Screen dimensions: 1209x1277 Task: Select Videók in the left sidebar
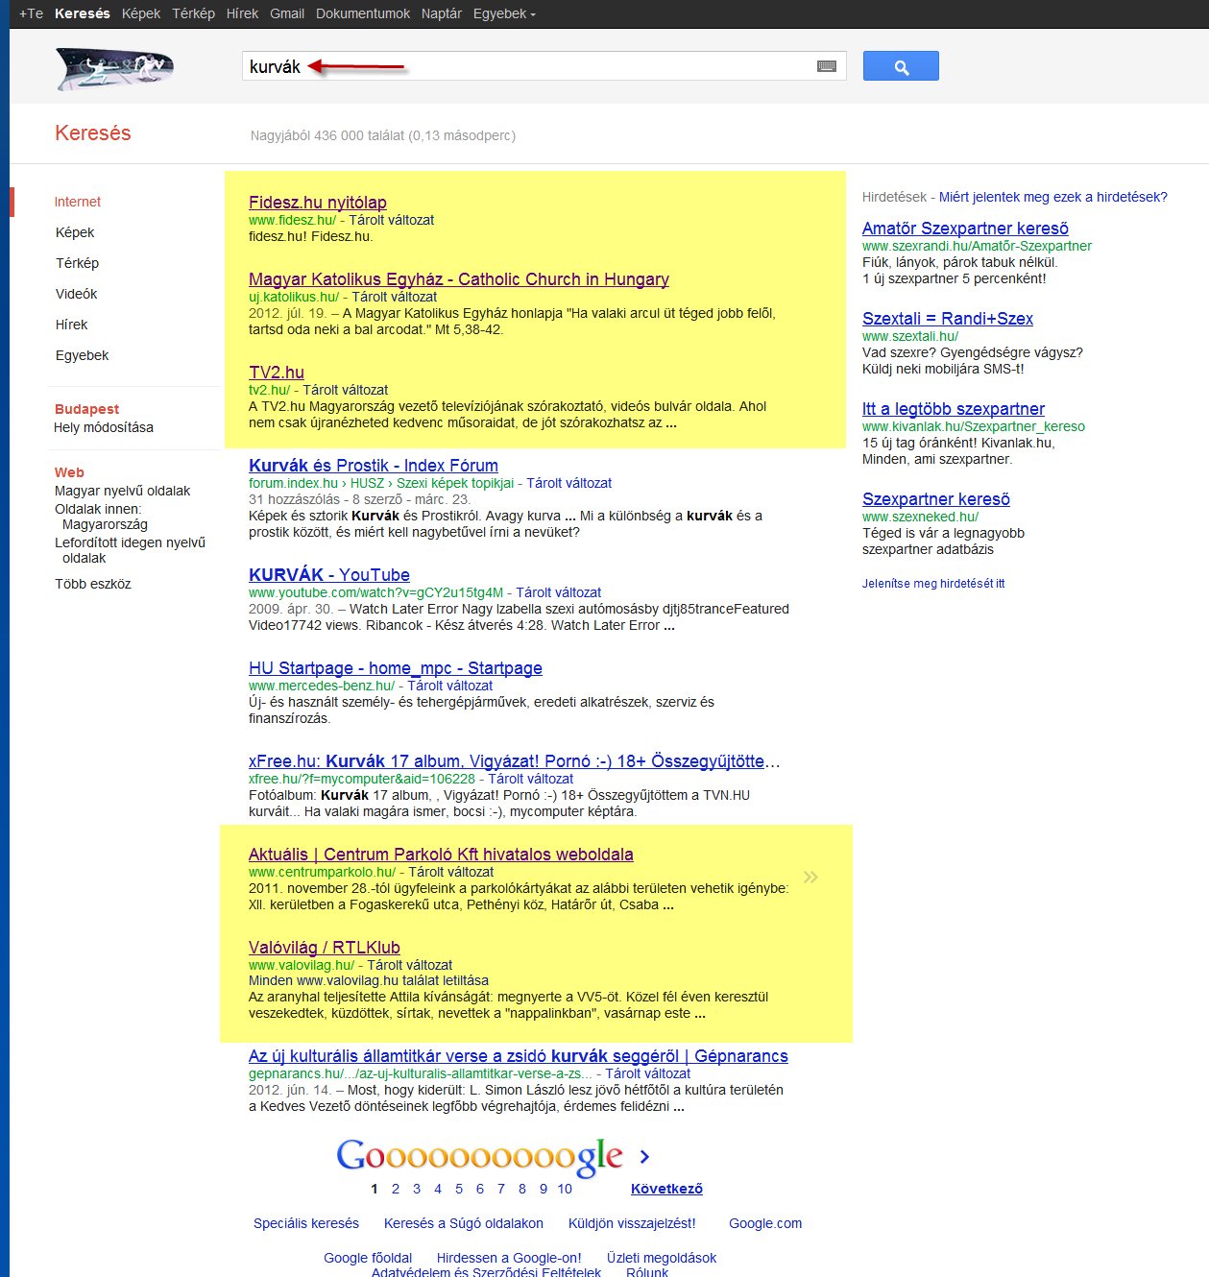75,294
